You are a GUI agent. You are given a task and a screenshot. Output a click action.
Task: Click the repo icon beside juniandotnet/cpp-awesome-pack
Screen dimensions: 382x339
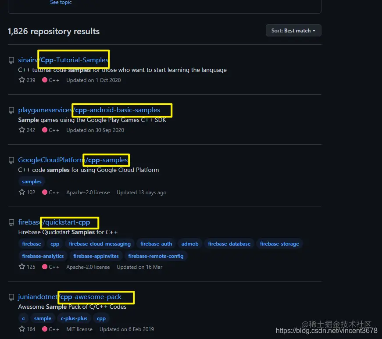(x=11, y=297)
